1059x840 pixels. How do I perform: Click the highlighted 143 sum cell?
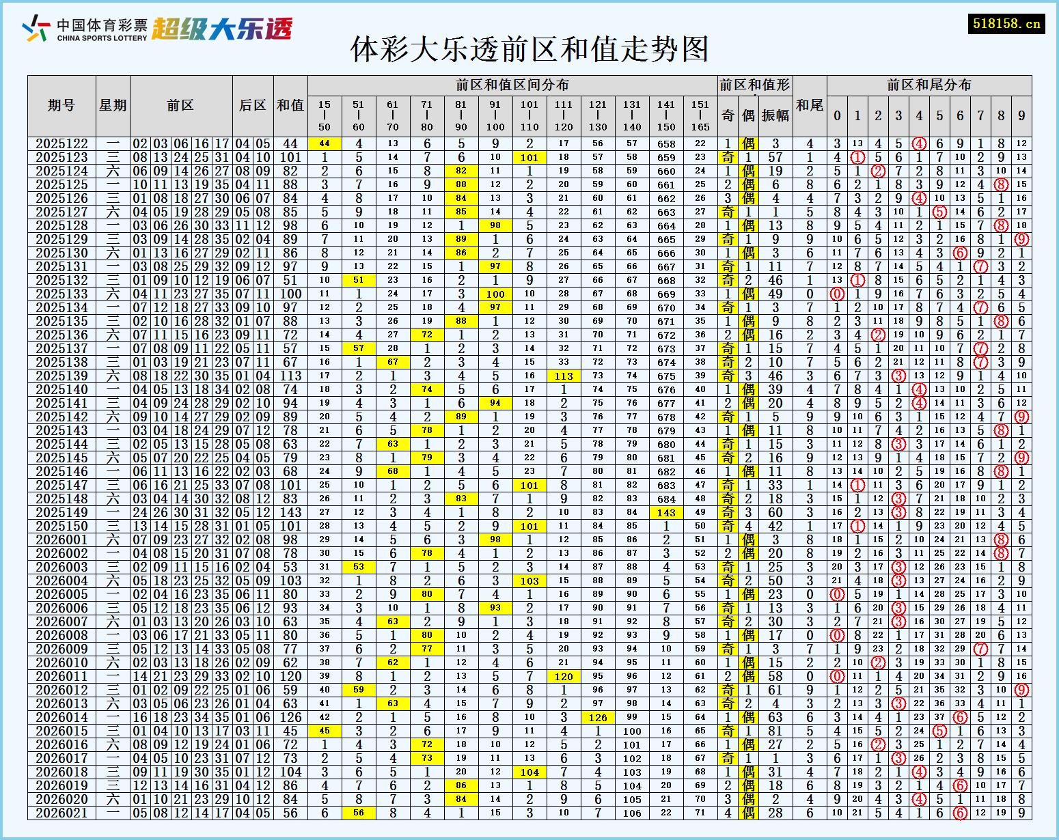click(x=665, y=512)
